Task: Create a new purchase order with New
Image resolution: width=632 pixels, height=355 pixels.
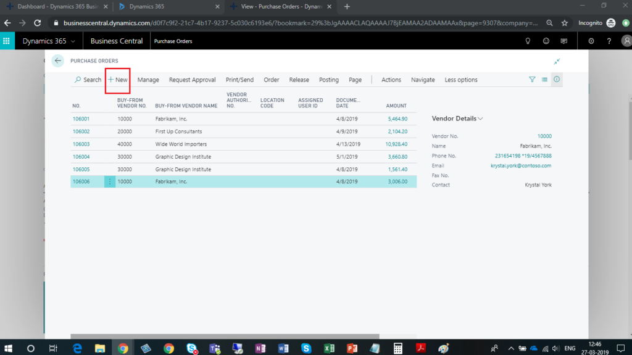Action: [x=117, y=80]
